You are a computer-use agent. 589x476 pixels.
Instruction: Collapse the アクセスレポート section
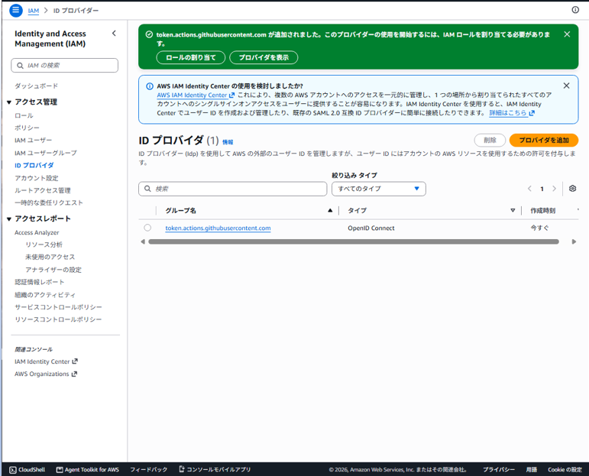point(9,219)
